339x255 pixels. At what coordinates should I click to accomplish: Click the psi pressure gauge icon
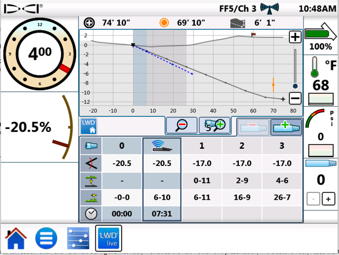[315, 118]
